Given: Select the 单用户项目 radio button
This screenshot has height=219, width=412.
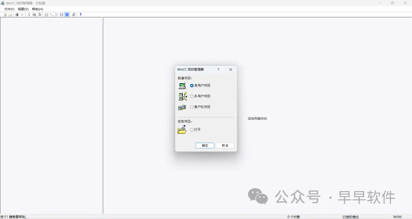Looking at the screenshot, I should click(x=192, y=85).
